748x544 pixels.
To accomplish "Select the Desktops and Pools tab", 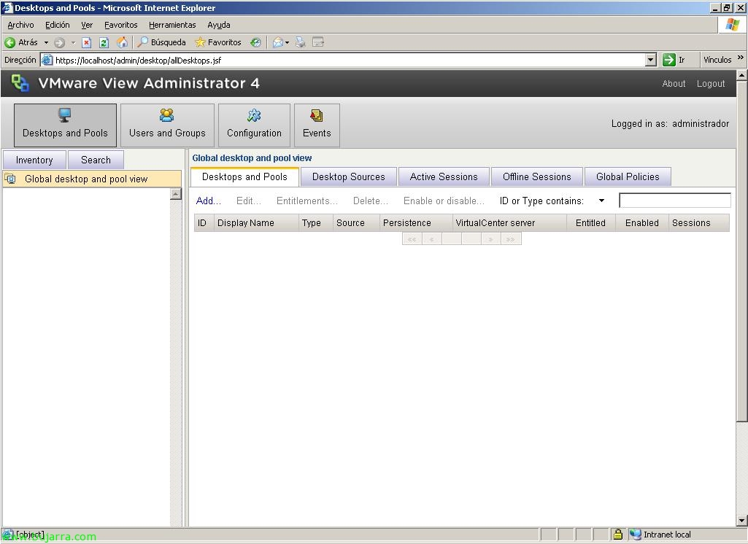I will [244, 177].
